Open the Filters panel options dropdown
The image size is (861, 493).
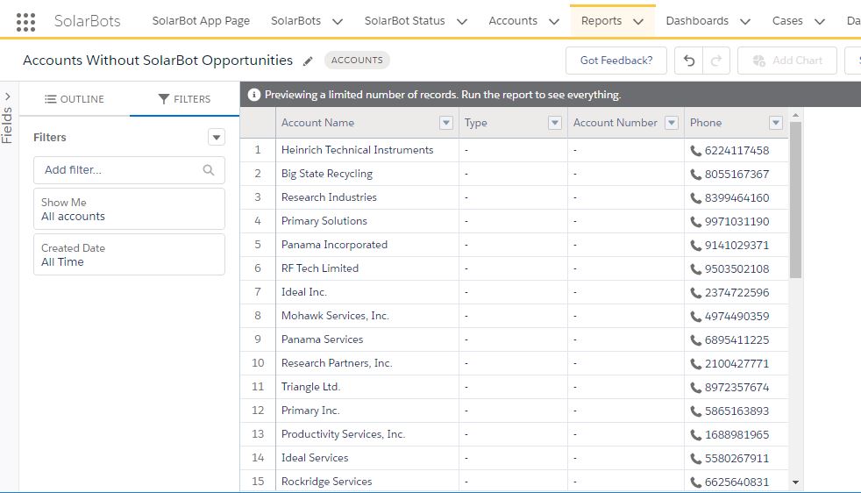(217, 137)
